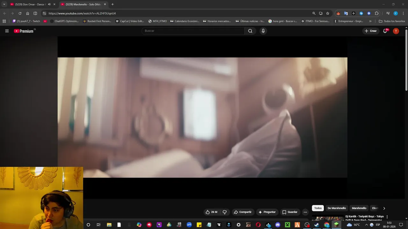Open the zoom magnifier icon in address bar
The image size is (408, 229).
314,13
